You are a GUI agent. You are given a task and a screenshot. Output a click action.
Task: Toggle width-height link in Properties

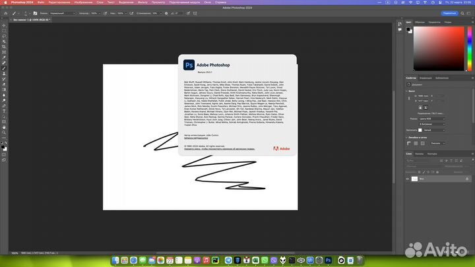click(409, 98)
